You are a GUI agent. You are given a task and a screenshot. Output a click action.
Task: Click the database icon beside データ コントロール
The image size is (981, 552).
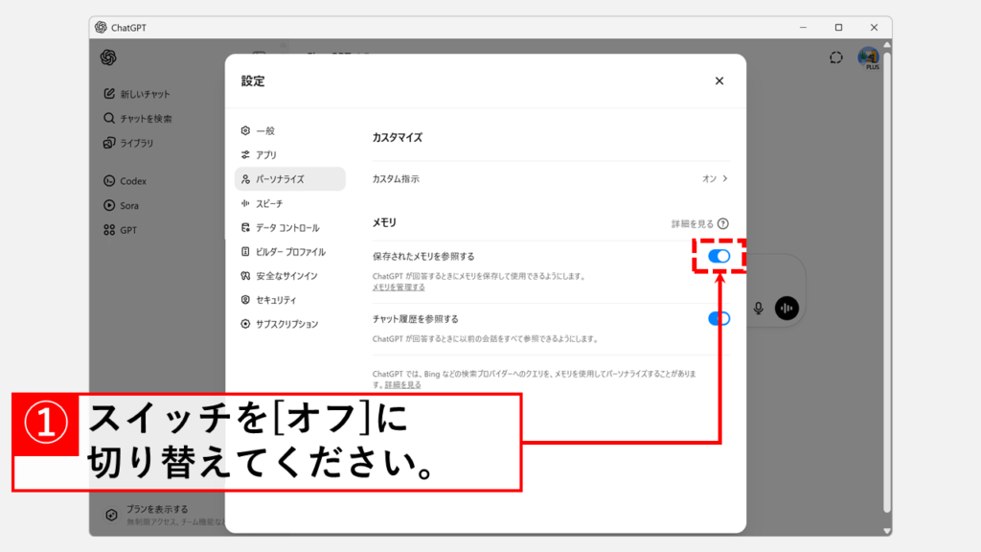245,228
